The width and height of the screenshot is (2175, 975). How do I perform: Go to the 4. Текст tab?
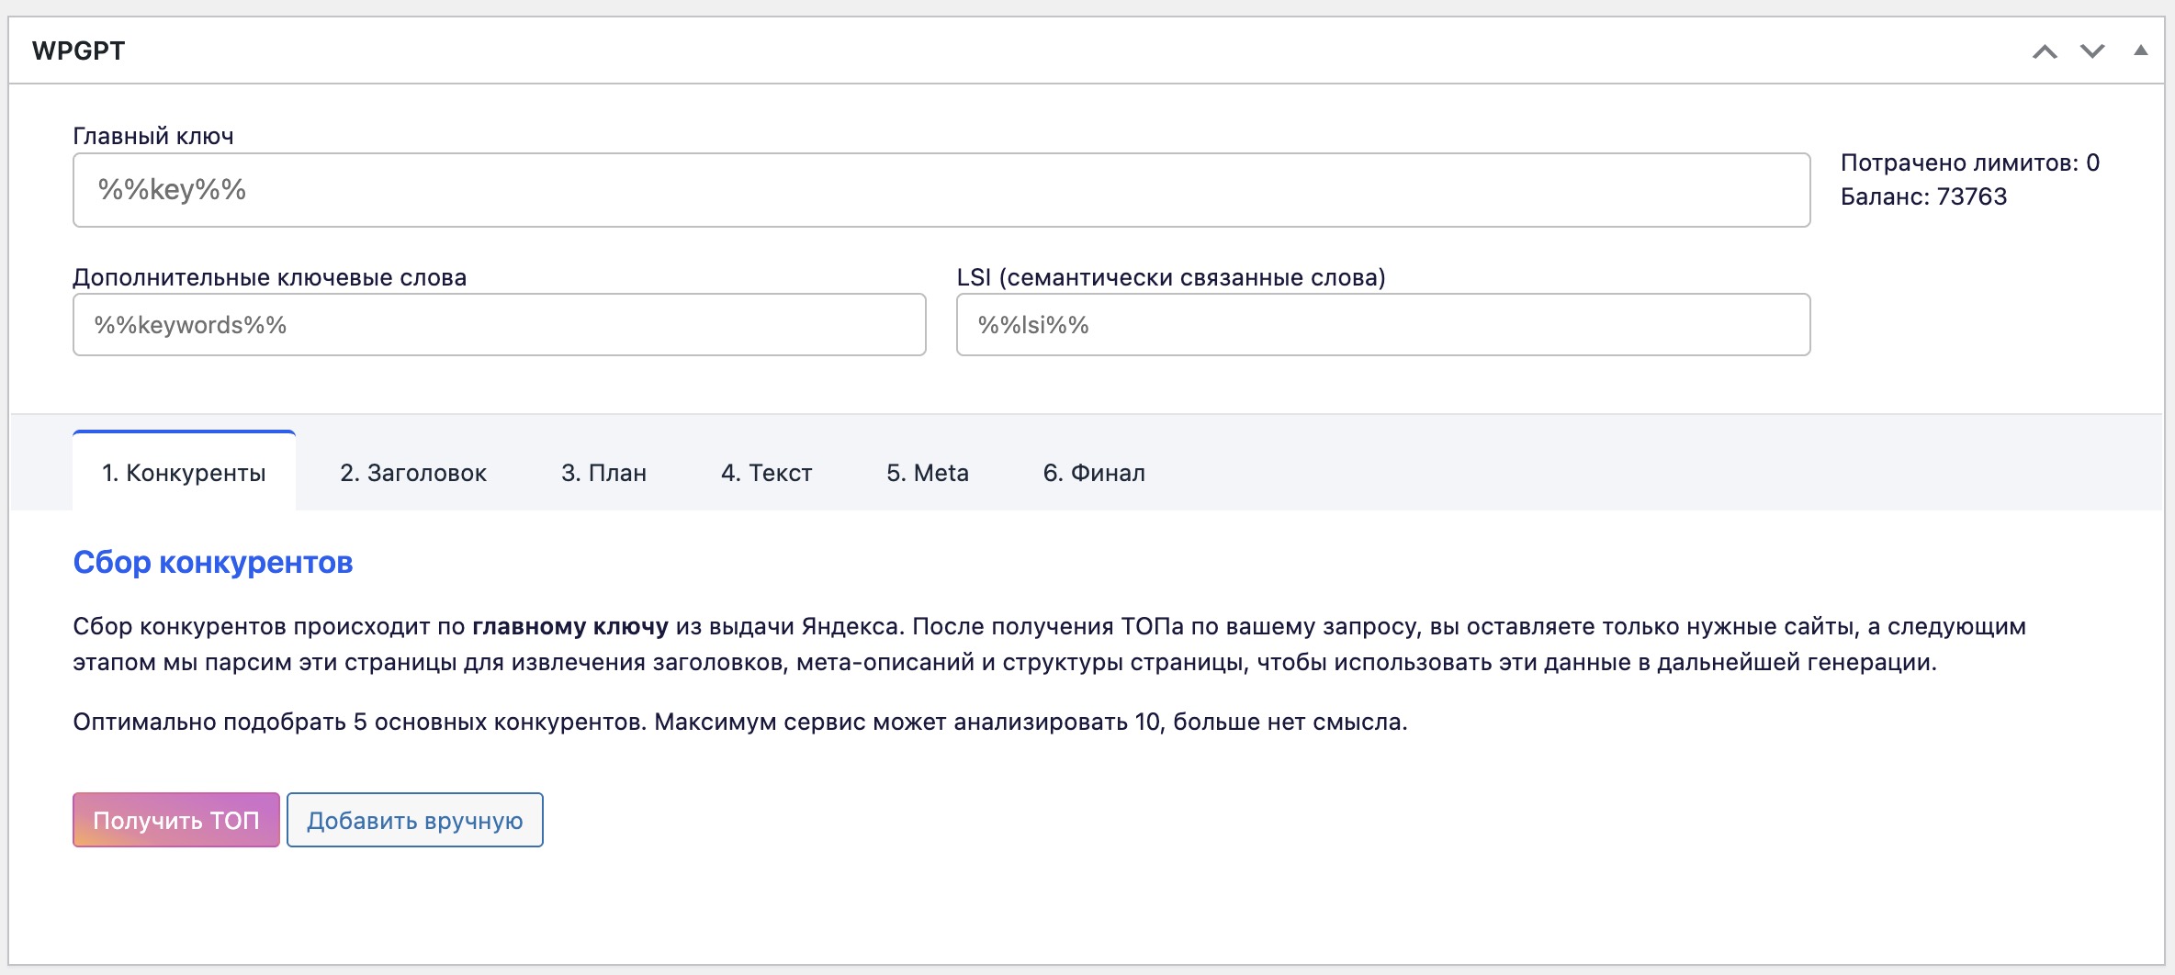[766, 472]
